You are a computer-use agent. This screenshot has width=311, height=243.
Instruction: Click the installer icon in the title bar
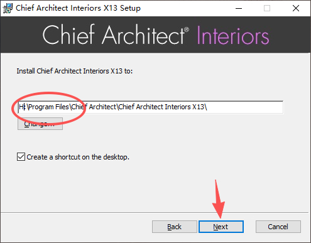[x=8, y=8]
